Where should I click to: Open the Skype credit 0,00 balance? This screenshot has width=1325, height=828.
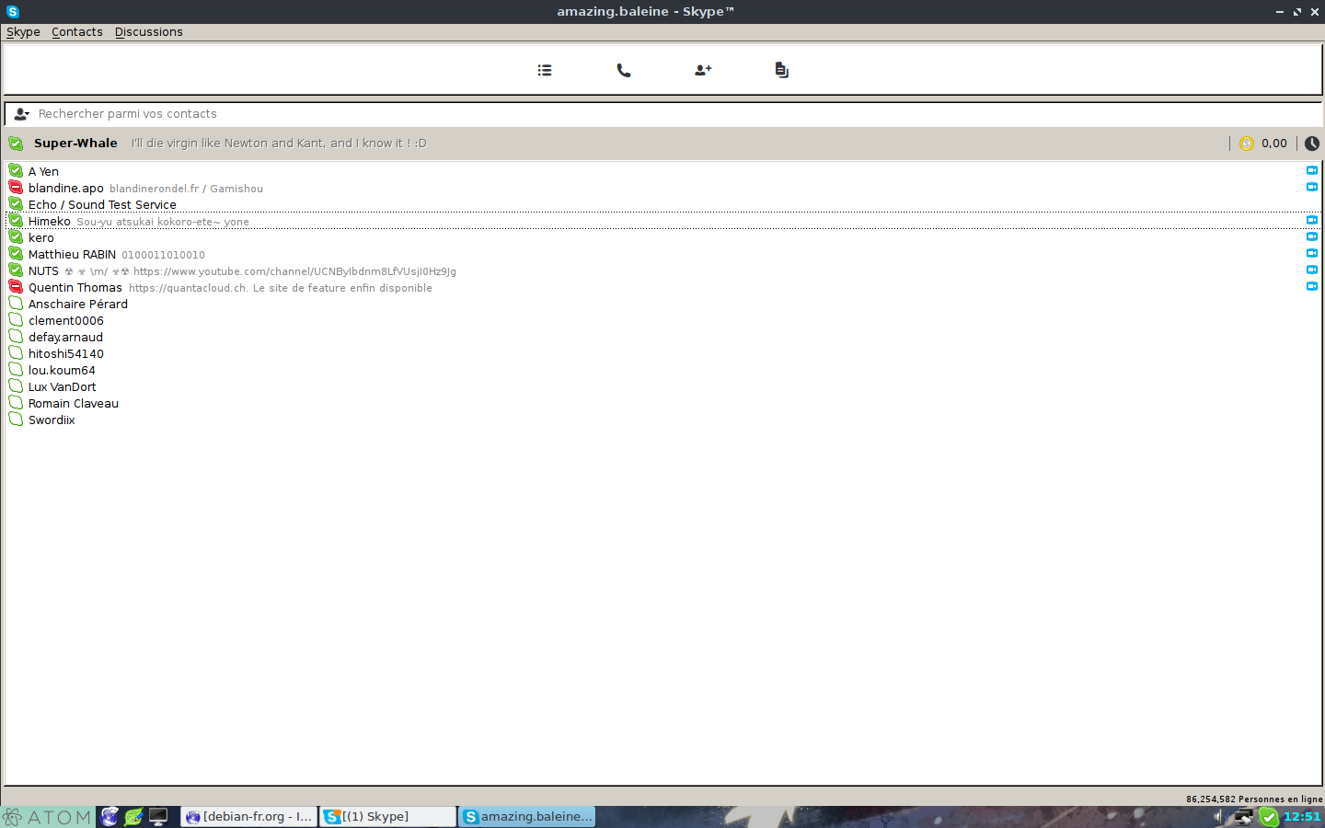pos(1274,144)
